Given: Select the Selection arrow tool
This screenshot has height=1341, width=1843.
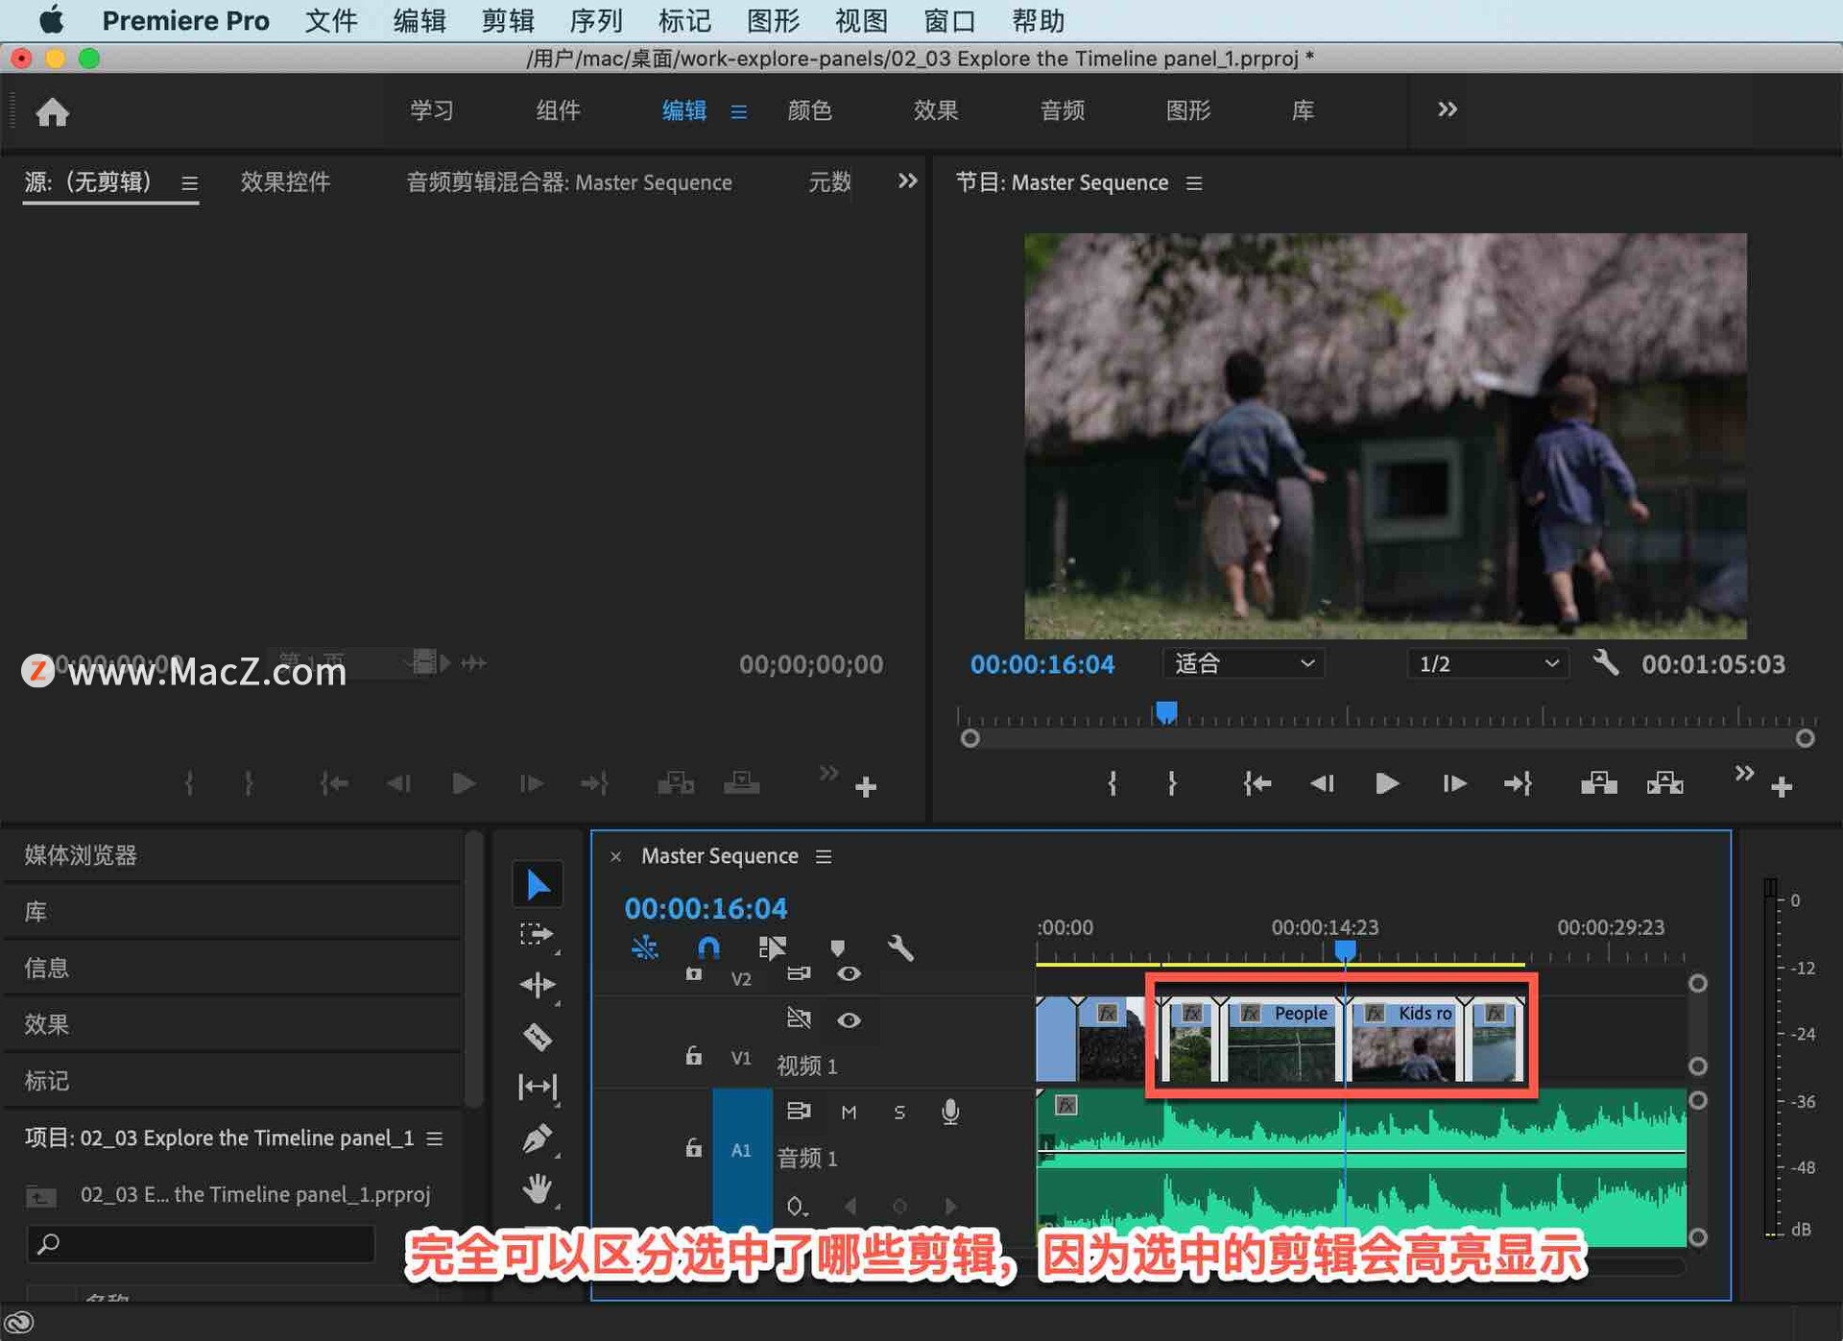Looking at the screenshot, I should 538,885.
